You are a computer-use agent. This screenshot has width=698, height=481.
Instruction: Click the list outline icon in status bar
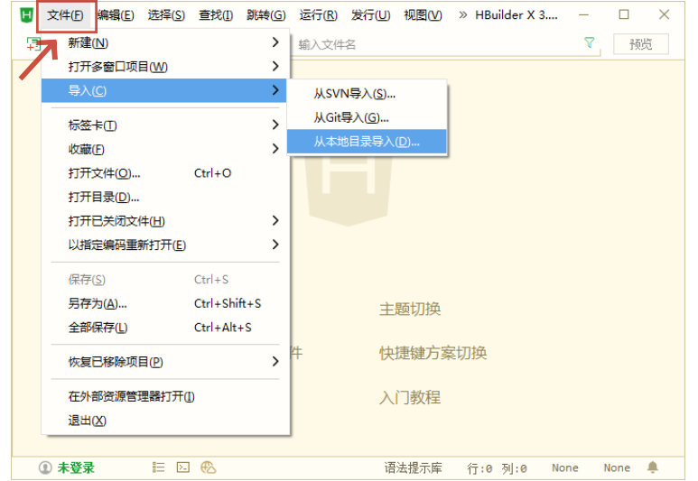point(159,467)
